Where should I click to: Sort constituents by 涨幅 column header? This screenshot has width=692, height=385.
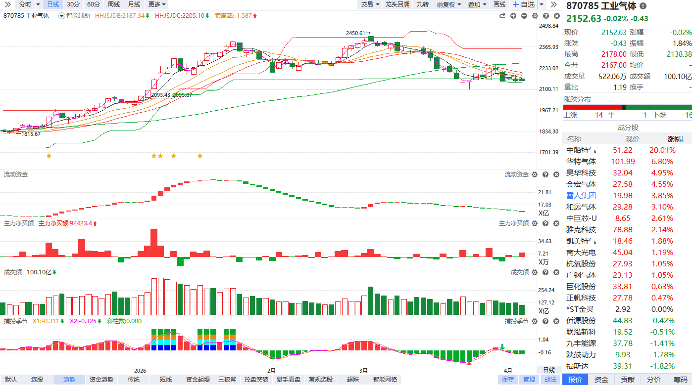pos(675,139)
